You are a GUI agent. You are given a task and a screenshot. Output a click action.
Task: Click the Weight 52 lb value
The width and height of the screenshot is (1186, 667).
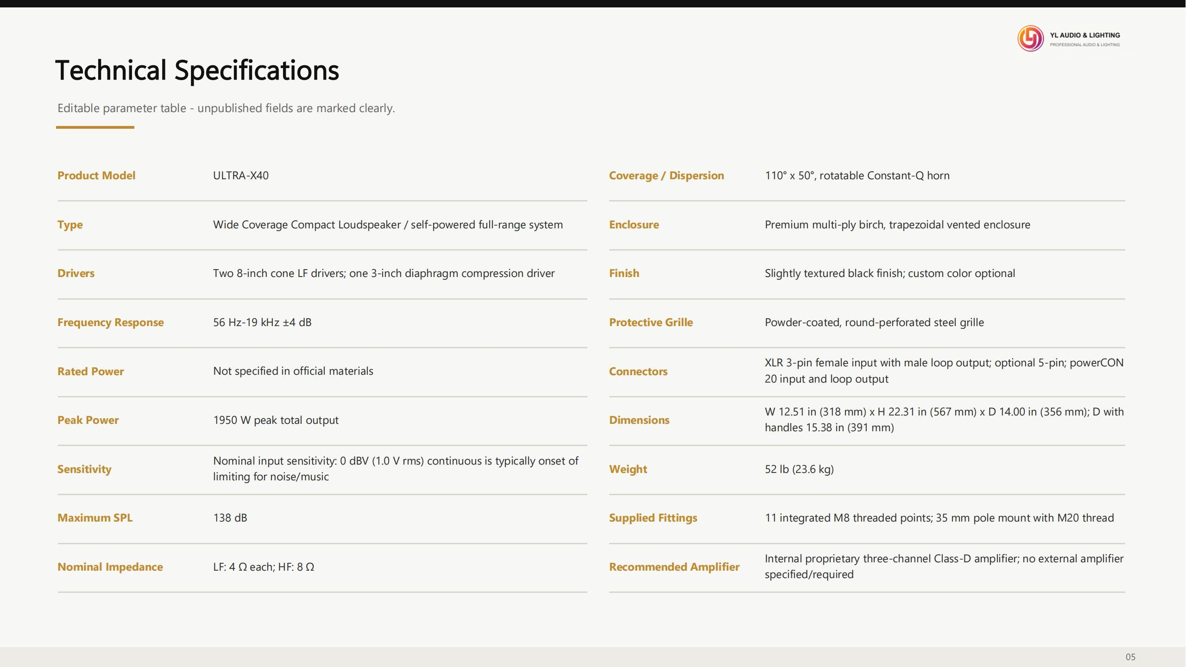coord(799,469)
